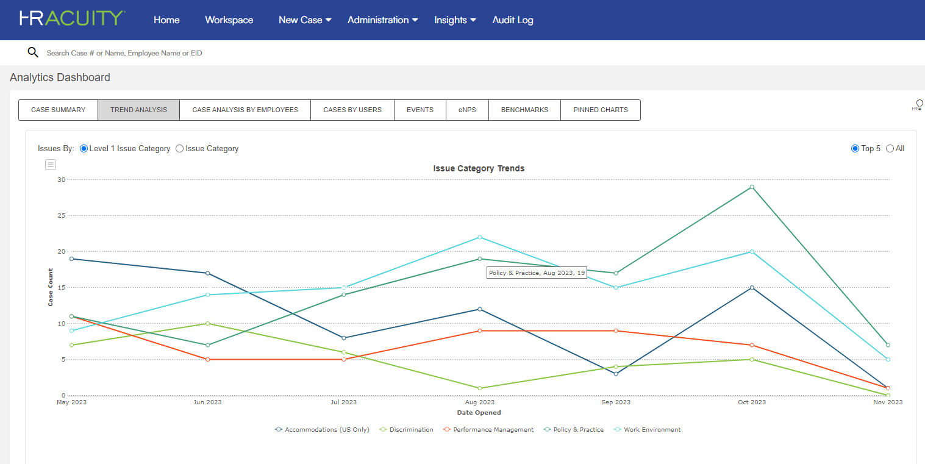Click the Accommodations (US Only) legend marker
Viewport: 925px width, 464px height.
(277, 429)
